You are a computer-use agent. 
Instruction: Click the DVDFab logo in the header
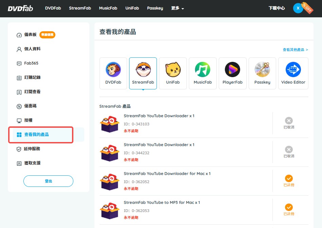(x=20, y=8)
